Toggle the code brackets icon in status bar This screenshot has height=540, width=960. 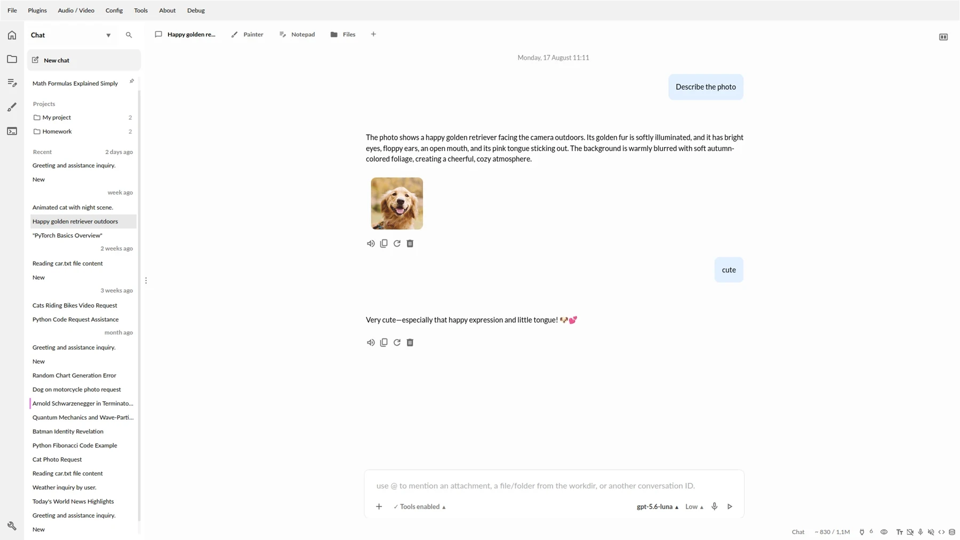coord(942,532)
